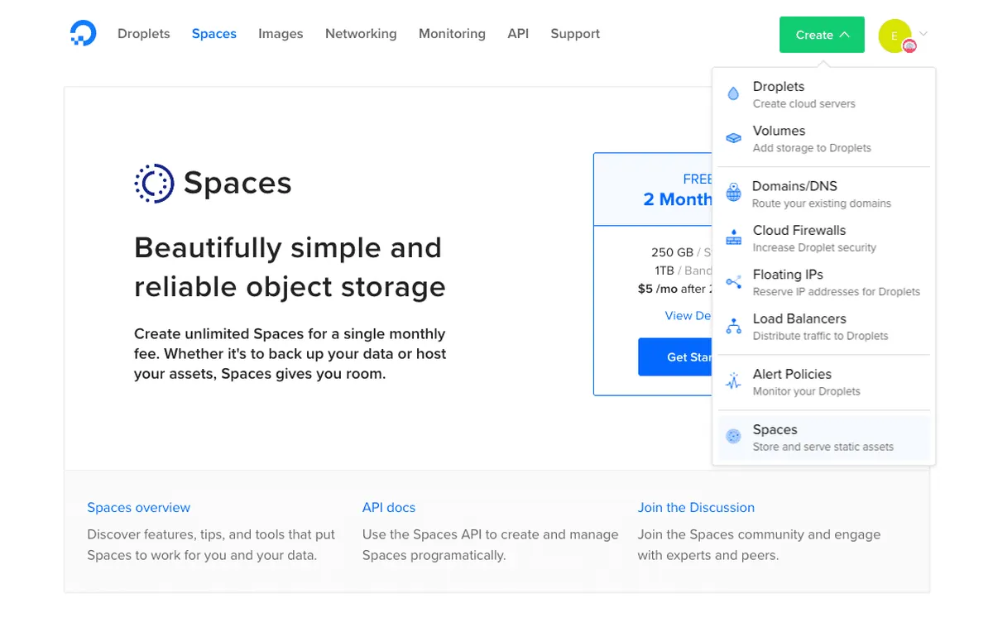Open the API docs link

click(x=389, y=508)
